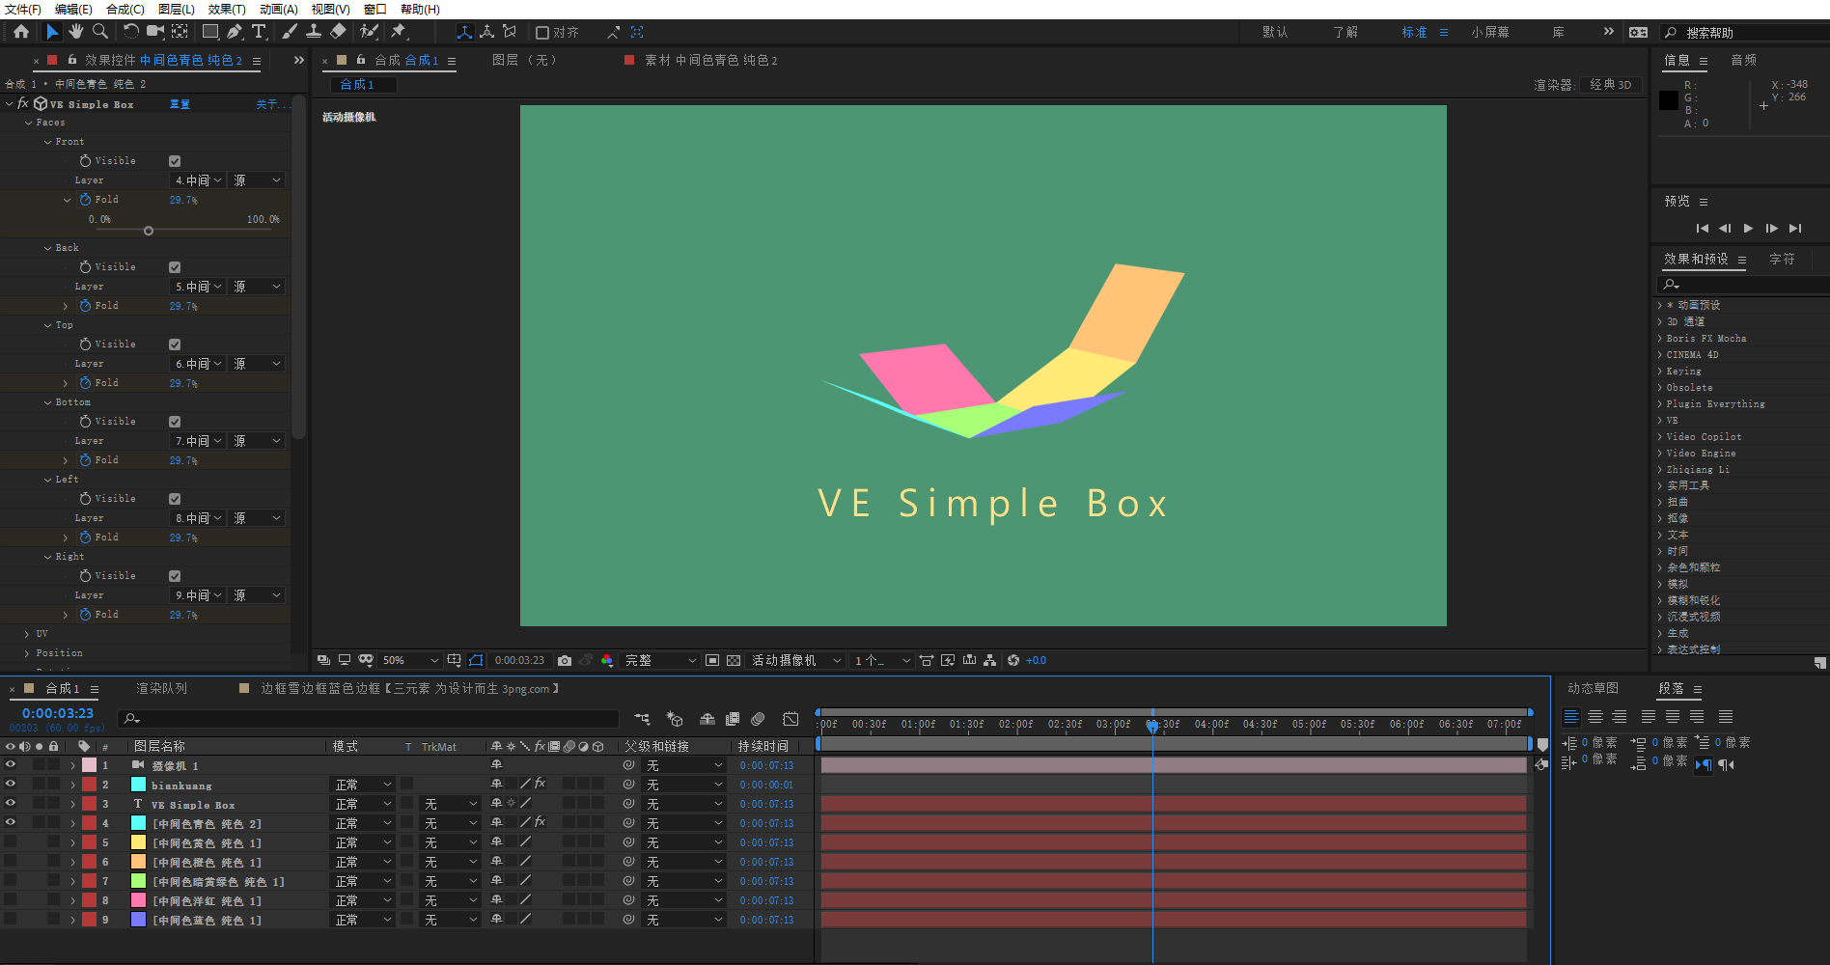Screen dimensions: 1830x965
Task: Open the blend mode dropdown for bianKuang layer
Action: 362,784
